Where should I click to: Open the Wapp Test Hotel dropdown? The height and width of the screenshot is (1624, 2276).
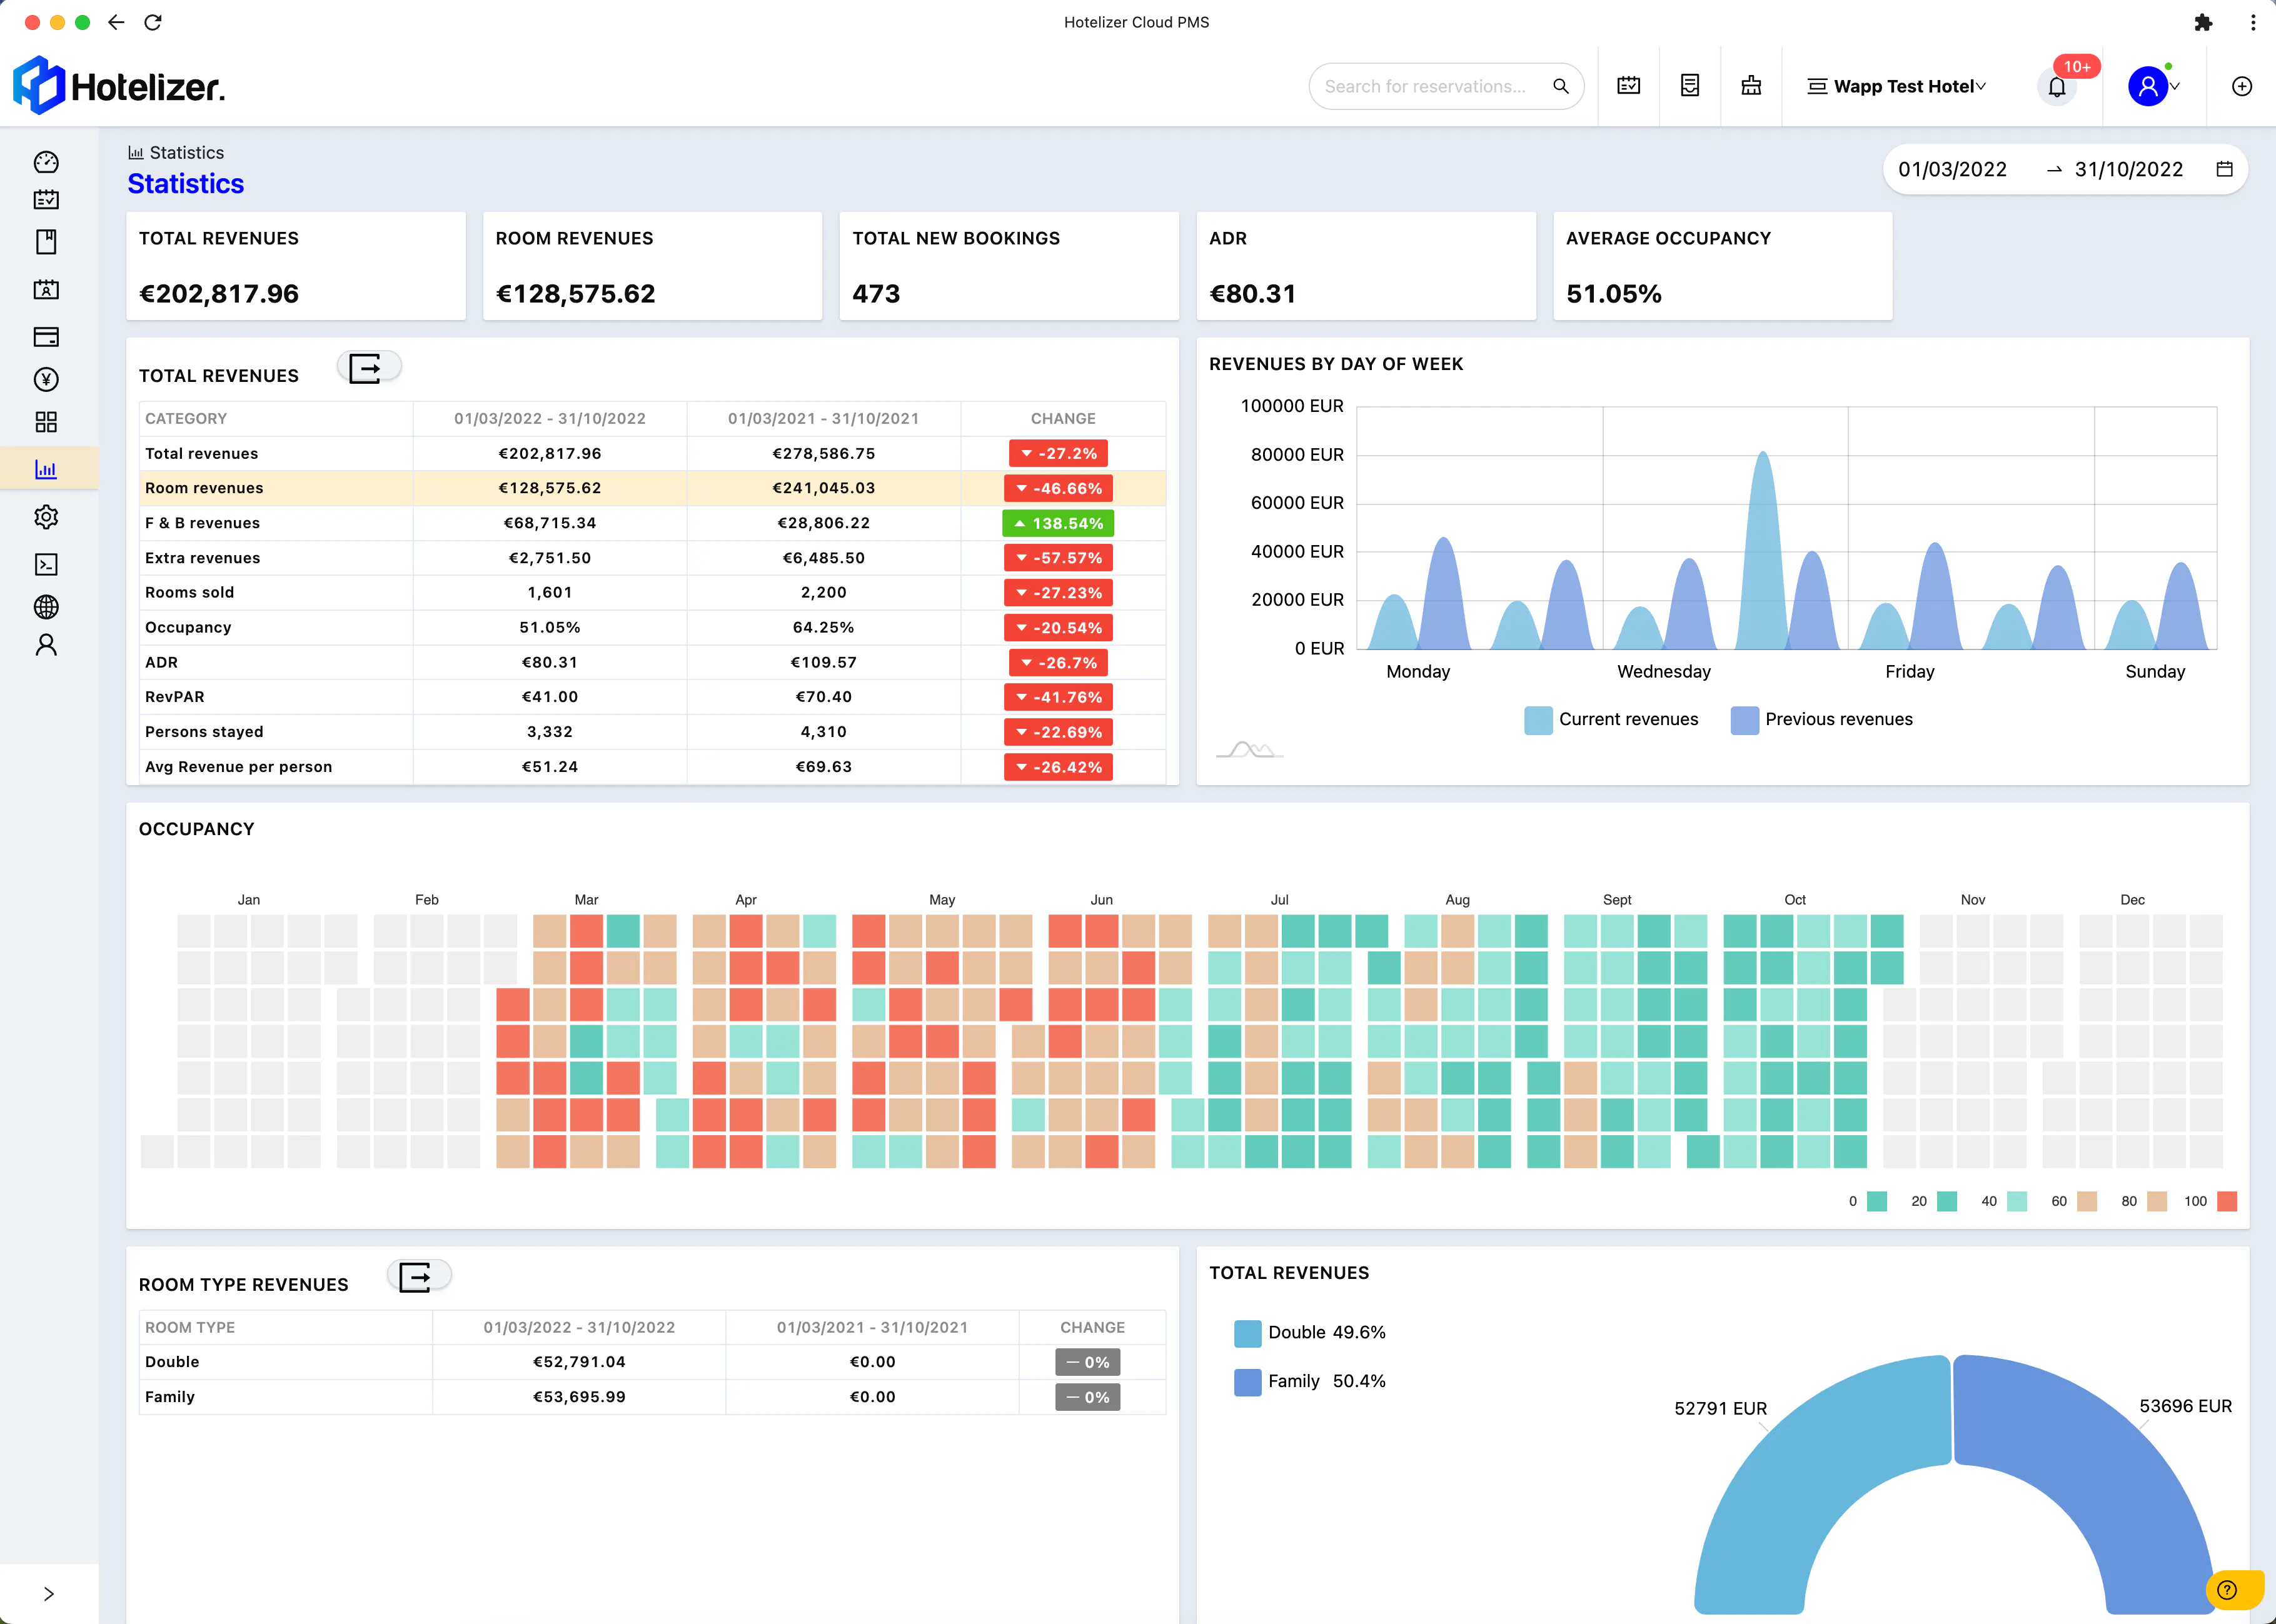coord(1896,86)
